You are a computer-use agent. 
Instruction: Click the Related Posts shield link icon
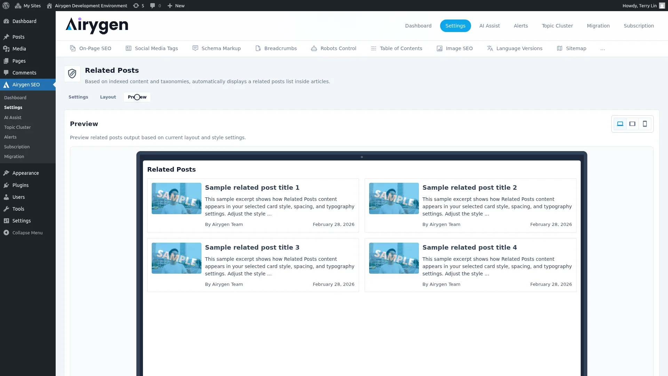[x=72, y=74]
